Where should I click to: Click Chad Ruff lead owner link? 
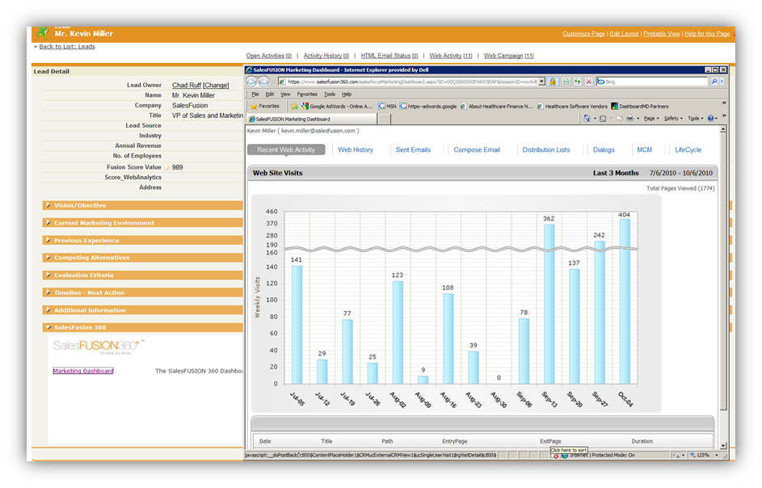tap(187, 85)
